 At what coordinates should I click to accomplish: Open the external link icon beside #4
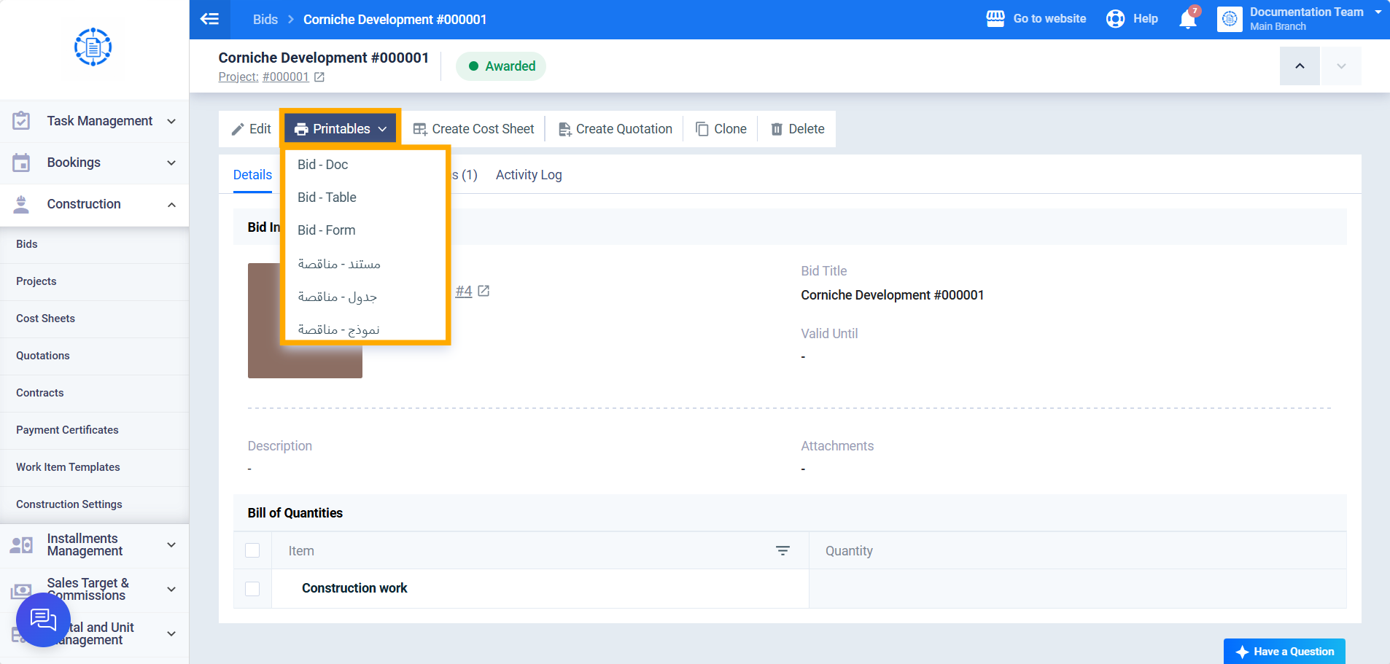(x=484, y=291)
